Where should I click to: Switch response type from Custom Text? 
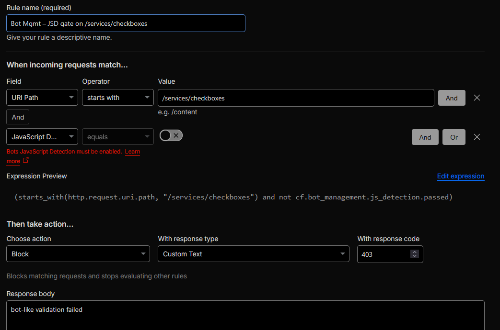click(253, 254)
